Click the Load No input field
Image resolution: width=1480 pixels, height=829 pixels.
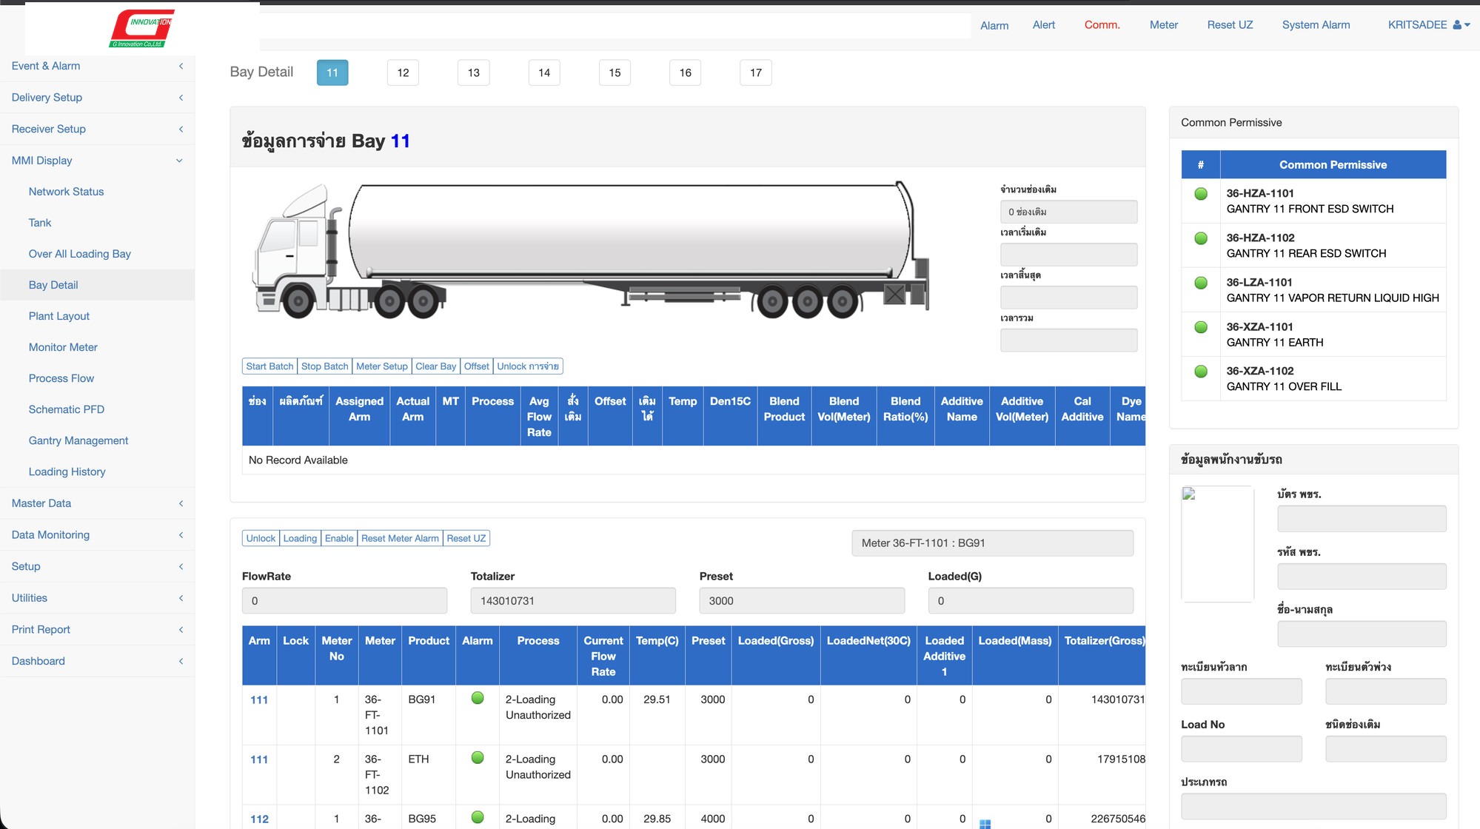(x=1241, y=749)
